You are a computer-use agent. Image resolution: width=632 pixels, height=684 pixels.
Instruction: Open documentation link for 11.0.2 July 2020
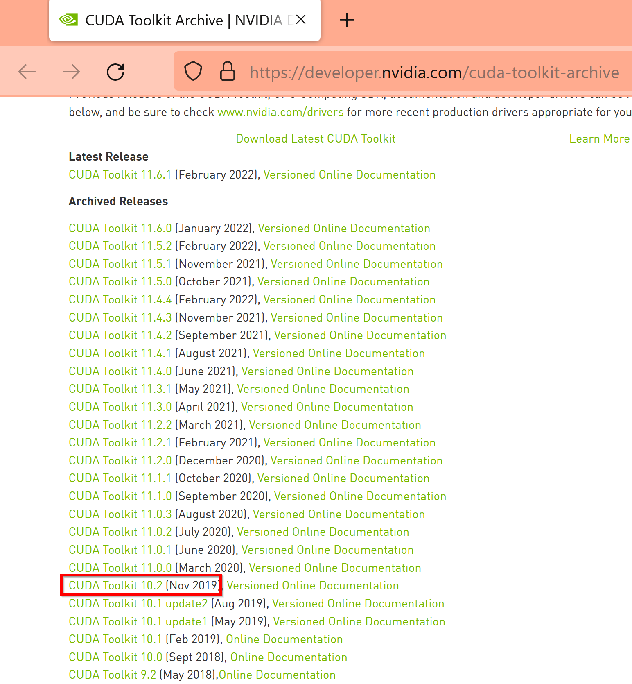pyautogui.click(x=323, y=532)
